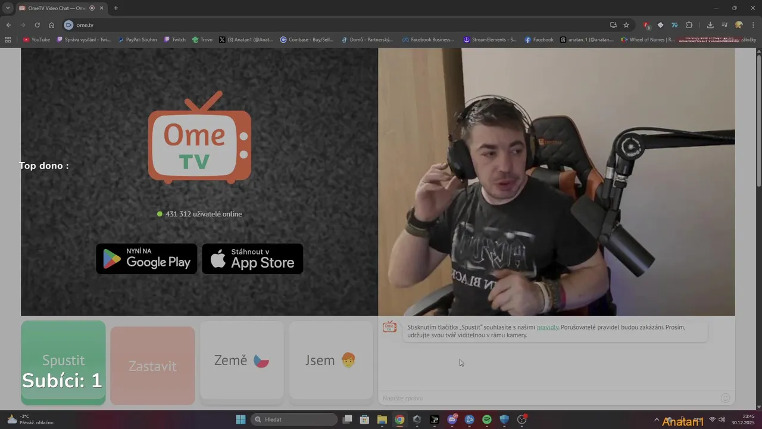Mute the tab audio indicator on OmeTV tab
The height and width of the screenshot is (429, 762).
click(92, 8)
